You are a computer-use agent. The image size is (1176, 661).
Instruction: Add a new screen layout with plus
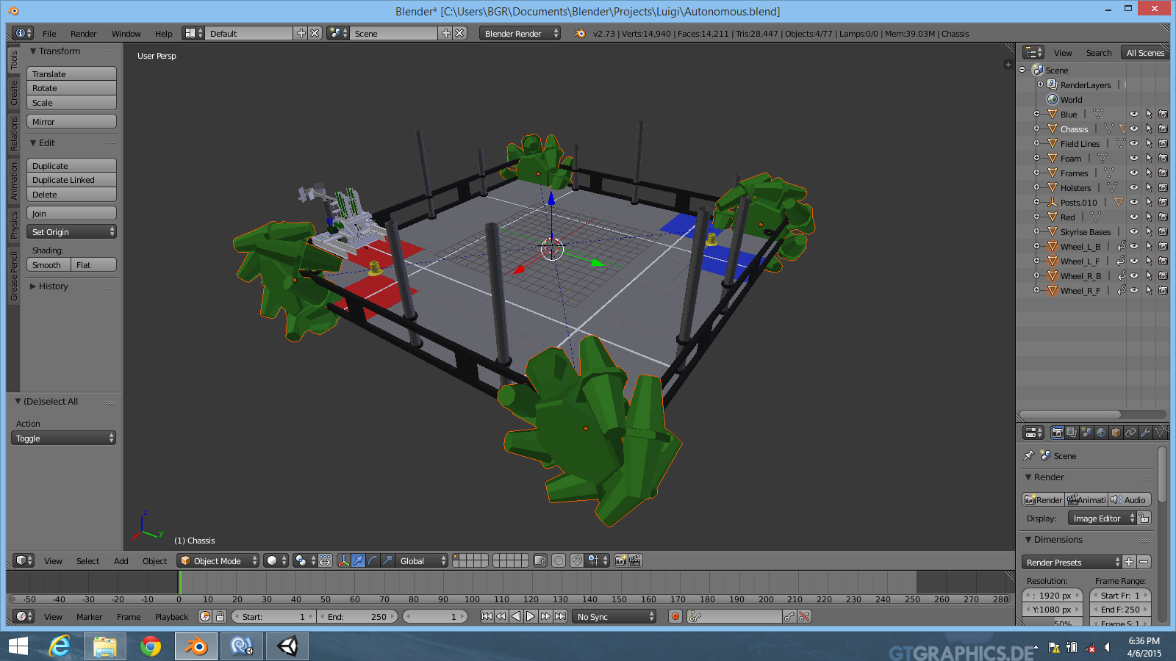301,33
